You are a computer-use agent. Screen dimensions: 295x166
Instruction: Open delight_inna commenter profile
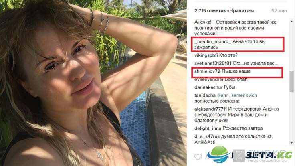pos(208,128)
